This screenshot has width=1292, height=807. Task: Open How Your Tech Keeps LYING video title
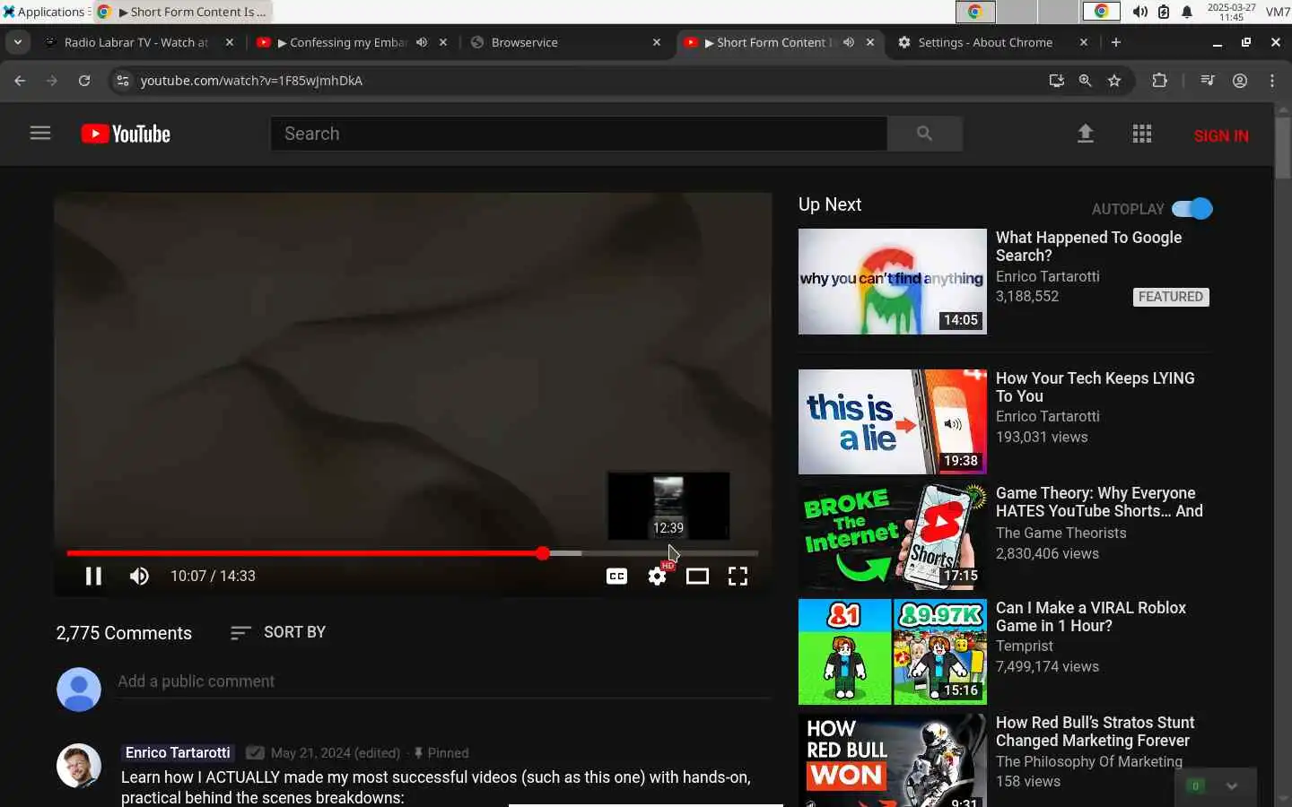pyautogui.click(x=1095, y=387)
